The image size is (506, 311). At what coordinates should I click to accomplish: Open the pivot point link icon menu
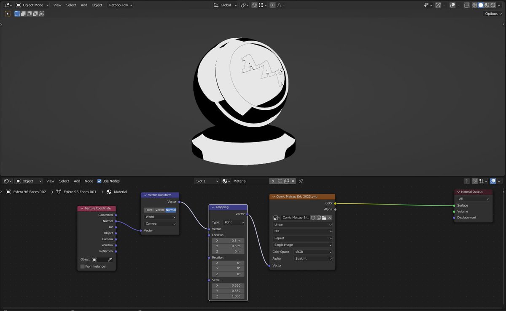[245, 5]
